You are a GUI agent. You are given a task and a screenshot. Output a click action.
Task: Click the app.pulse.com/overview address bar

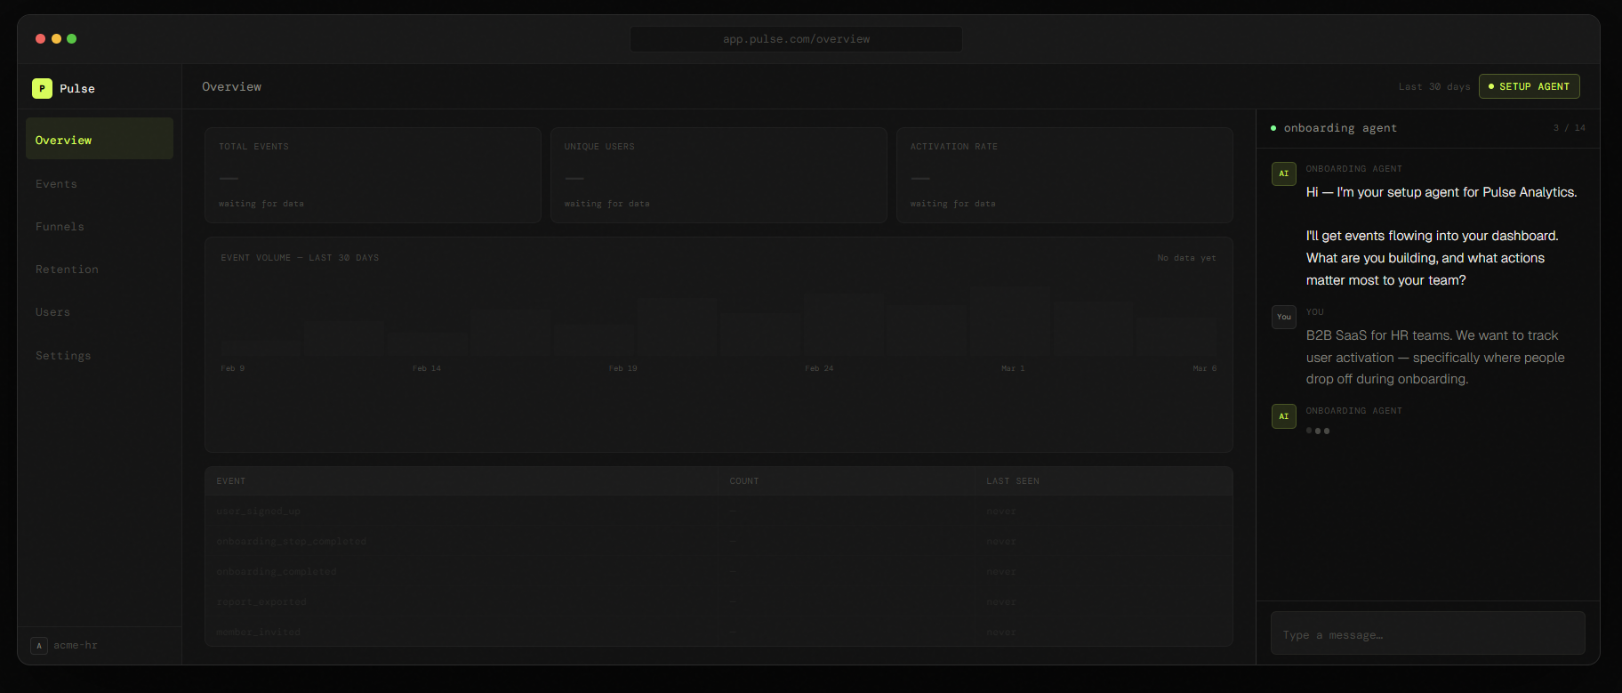796,39
